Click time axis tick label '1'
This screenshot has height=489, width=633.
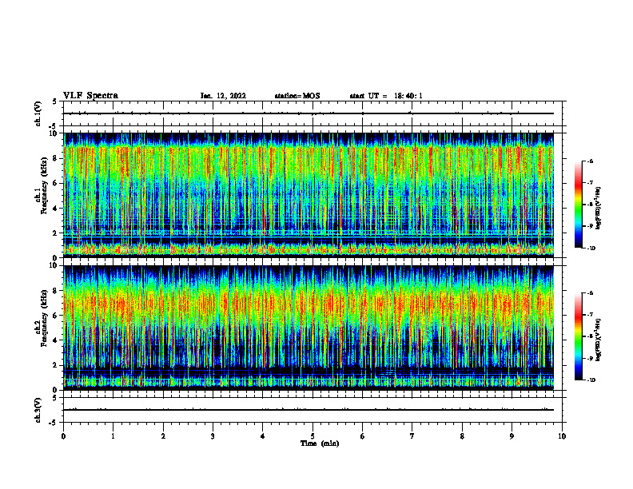pyautogui.click(x=113, y=436)
